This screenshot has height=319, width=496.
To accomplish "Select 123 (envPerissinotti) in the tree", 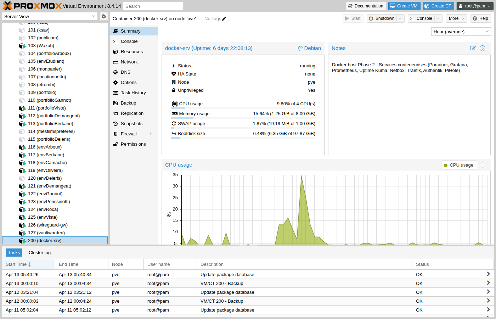I will [55, 202].
